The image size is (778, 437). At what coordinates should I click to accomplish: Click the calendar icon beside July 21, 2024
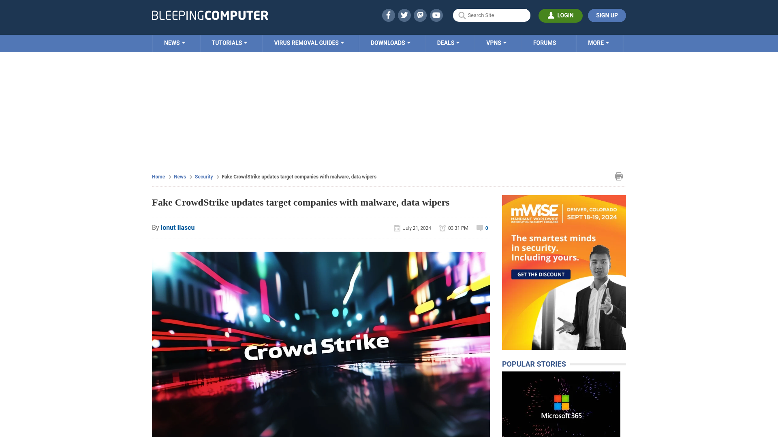coord(397,228)
